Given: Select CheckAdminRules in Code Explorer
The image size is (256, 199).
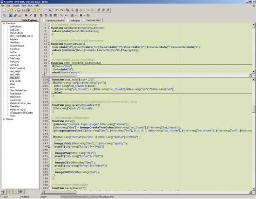Looking at the screenshot, I should pyautogui.click(x=19, y=90).
